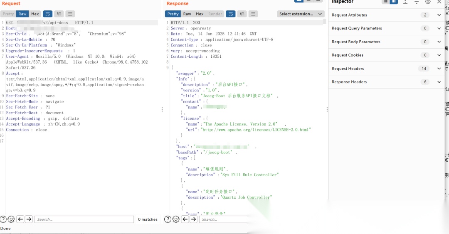Open request search settings gear
This screenshot has width=449, height=234.
pyautogui.click(x=11, y=219)
